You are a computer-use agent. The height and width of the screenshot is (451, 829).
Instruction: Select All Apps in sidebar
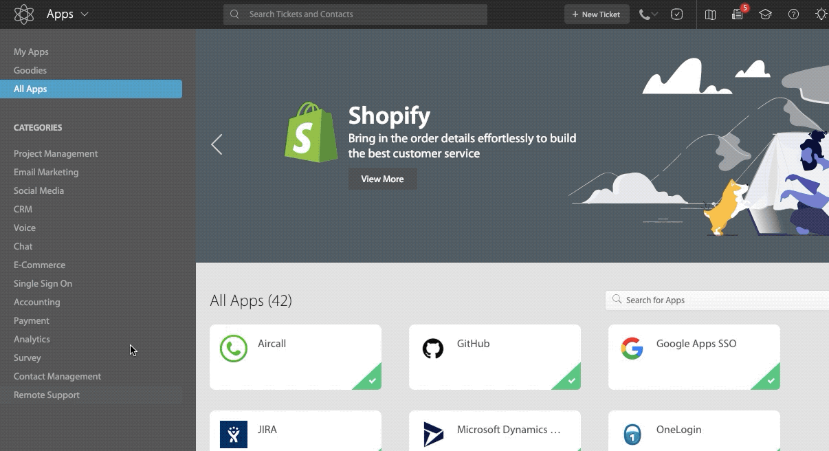coord(91,89)
